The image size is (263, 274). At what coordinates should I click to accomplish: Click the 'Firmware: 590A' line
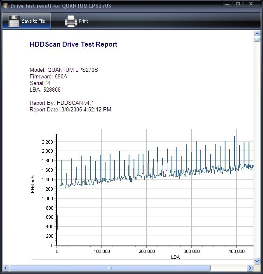click(49, 76)
